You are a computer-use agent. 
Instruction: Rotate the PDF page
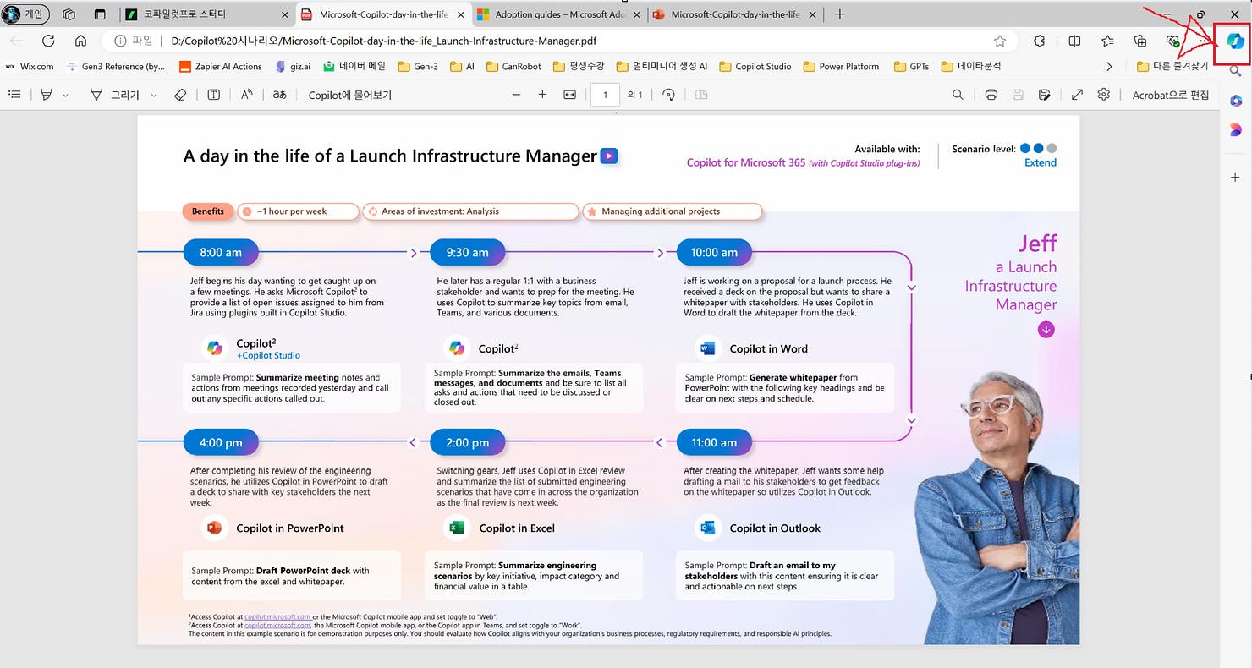[x=668, y=95]
